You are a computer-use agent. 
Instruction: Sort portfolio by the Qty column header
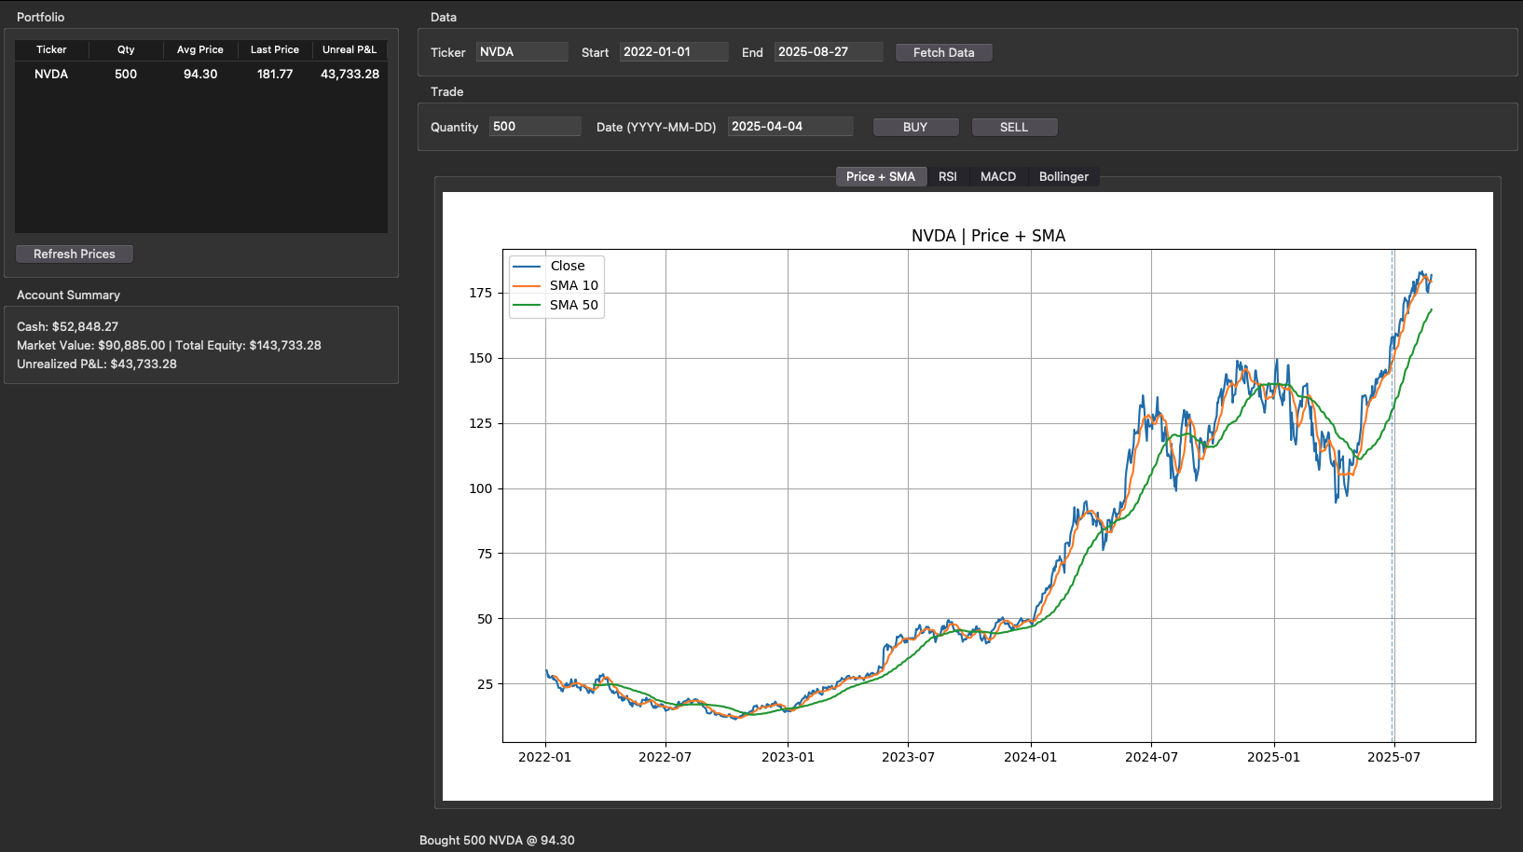tap(125, 49)
